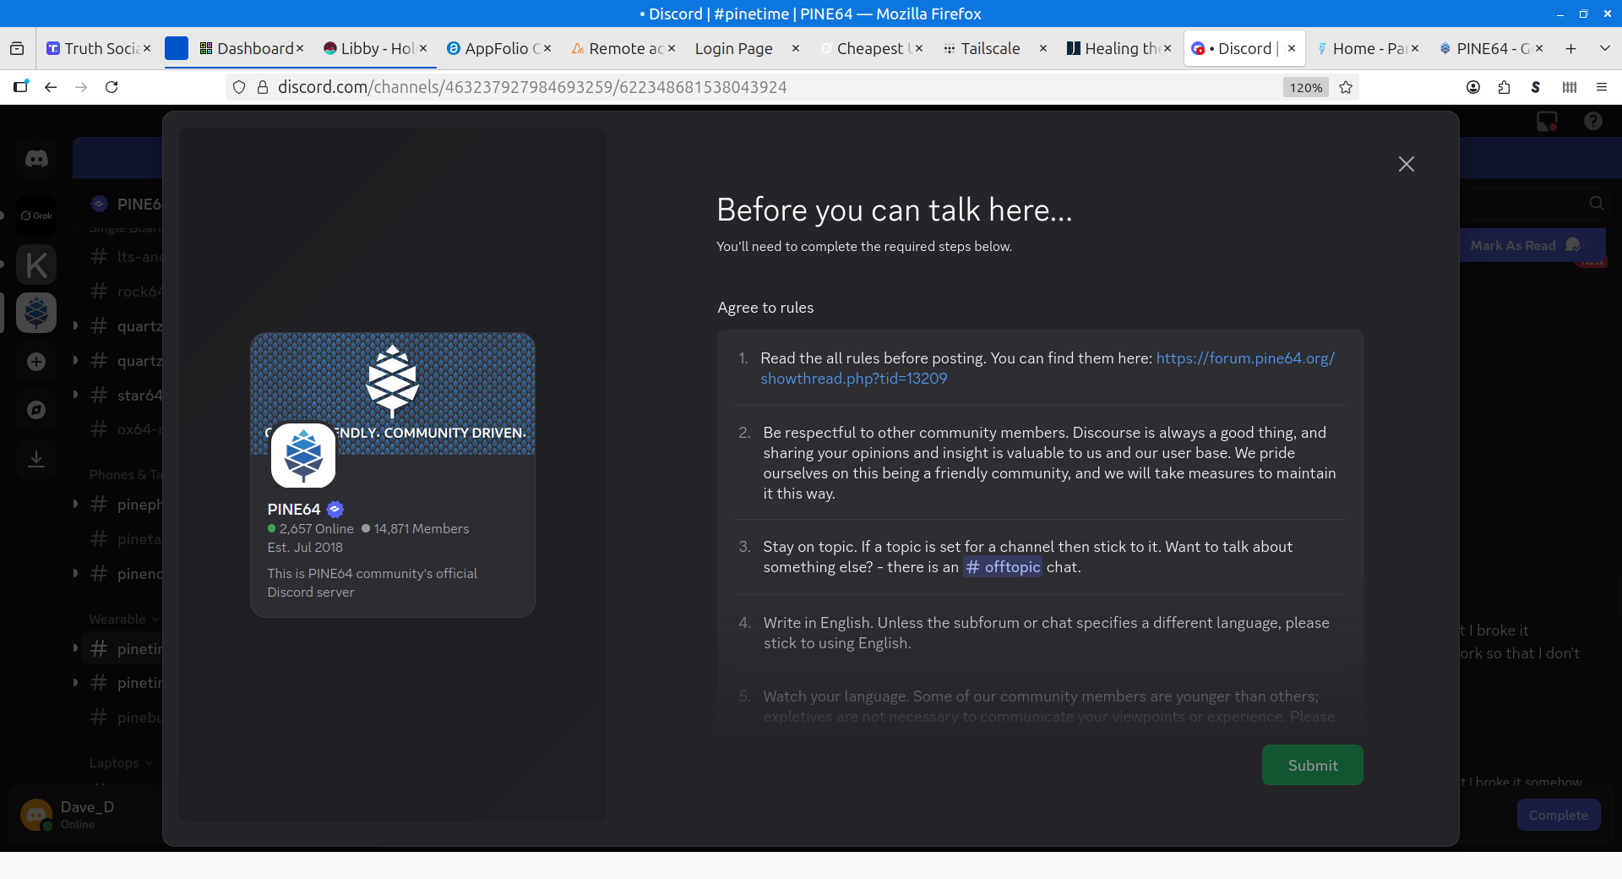This screenshot has width=1622, height=879.
Task: Close the Tailscale browser tab
Action: coord(1042,48)
